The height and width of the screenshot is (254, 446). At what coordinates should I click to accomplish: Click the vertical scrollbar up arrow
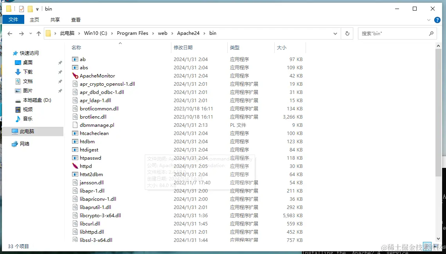(438, 45)
